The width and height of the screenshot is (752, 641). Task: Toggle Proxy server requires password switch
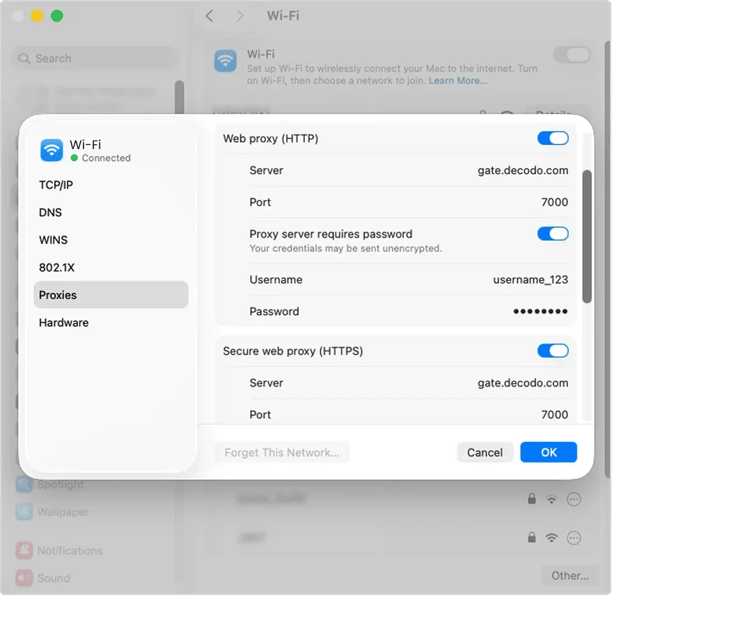point(553,234)
